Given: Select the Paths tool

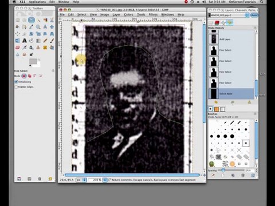Looking at the screenshot, I should pyautogui.click(x=25, y=27).
